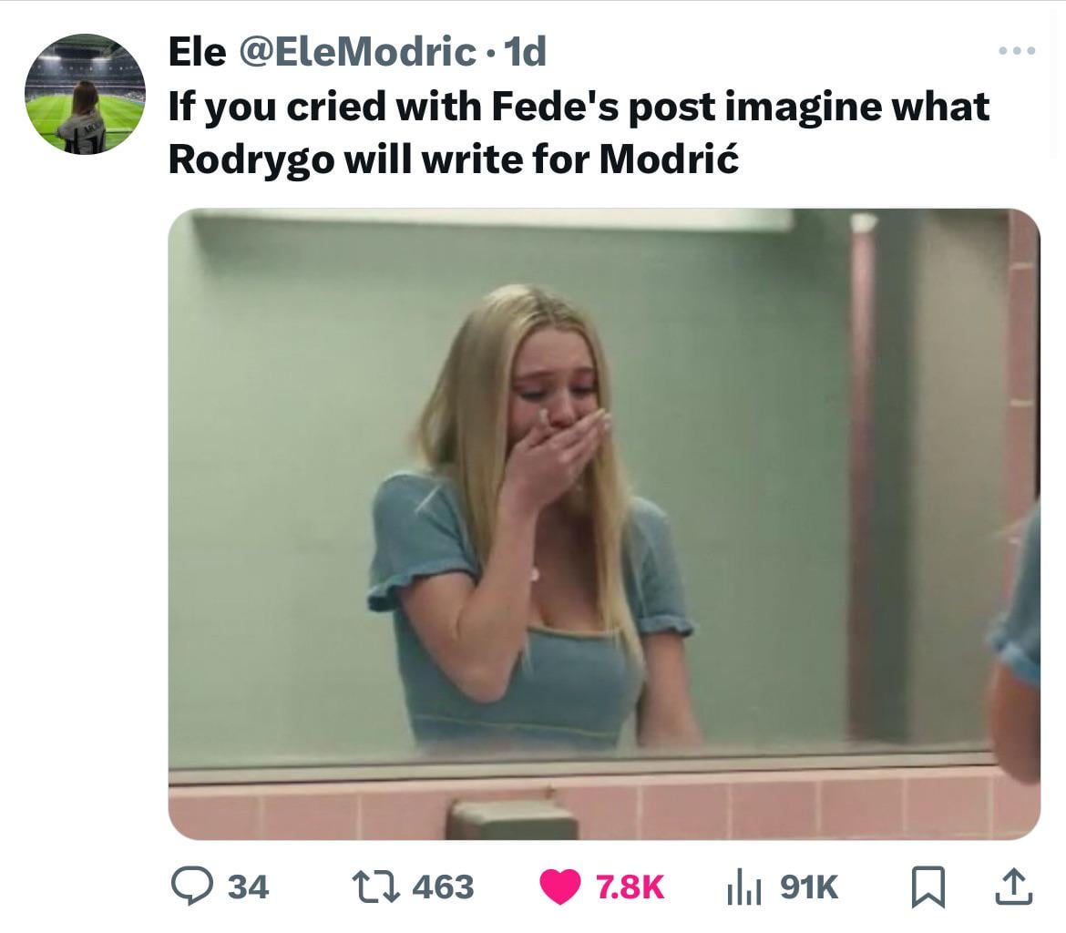
Task: Click the tweet line about Fede's post
Action: (579, 107)
